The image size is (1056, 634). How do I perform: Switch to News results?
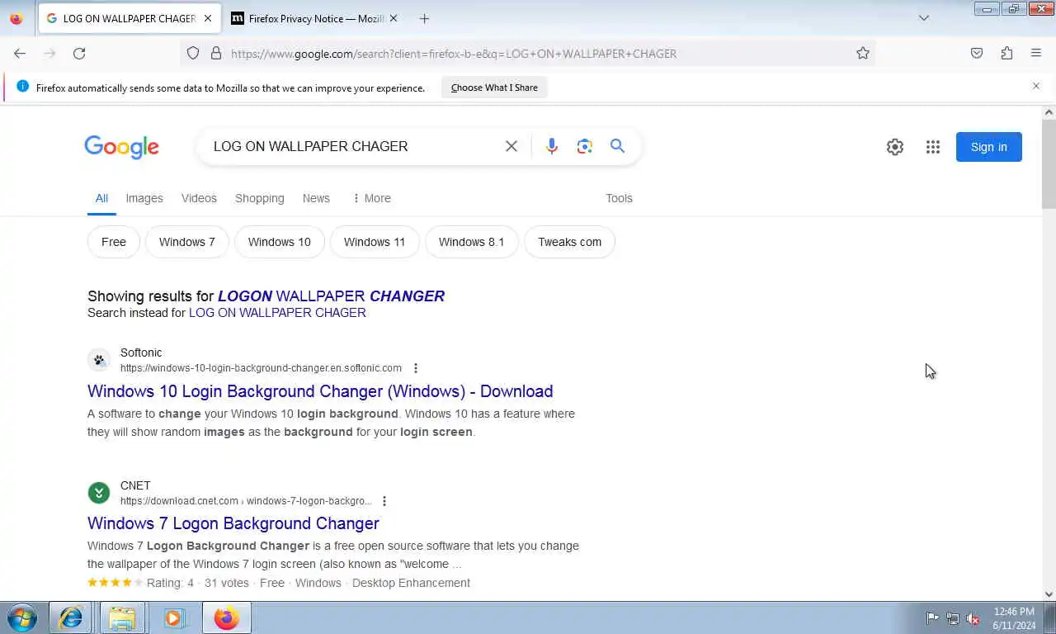(316, 198)
